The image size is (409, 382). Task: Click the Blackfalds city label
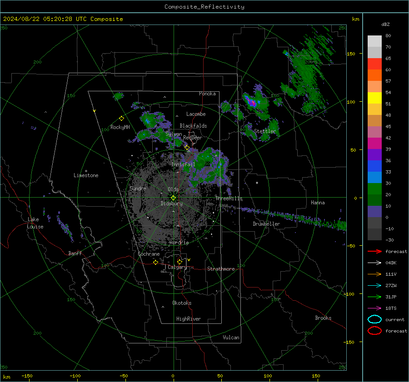click(193, 126)
